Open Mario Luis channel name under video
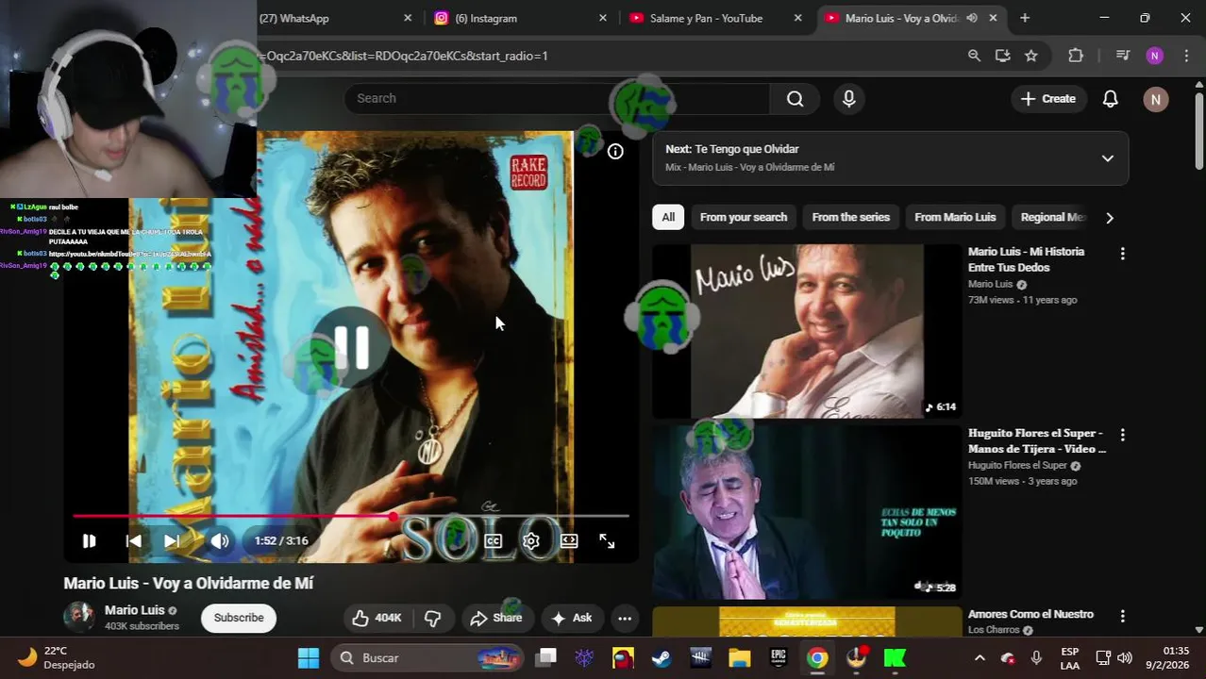 135,610
